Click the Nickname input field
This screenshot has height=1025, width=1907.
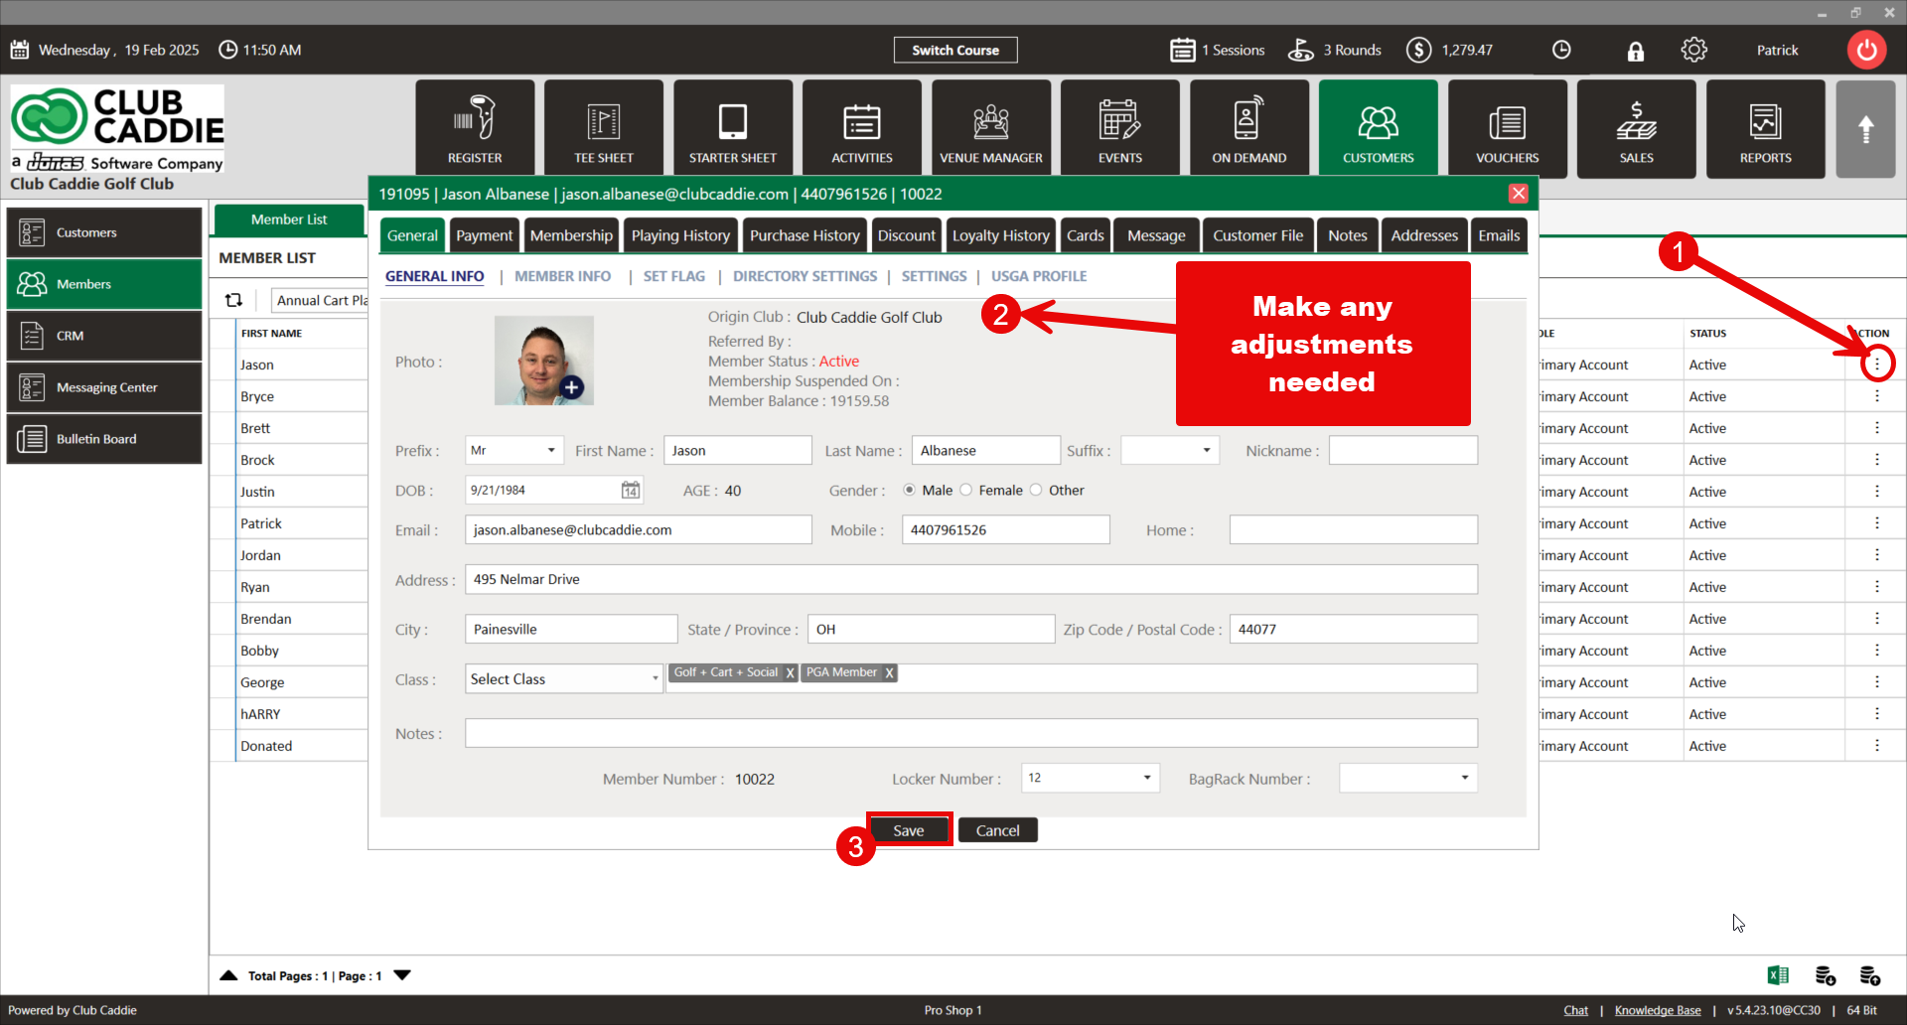coord(1403,450)
